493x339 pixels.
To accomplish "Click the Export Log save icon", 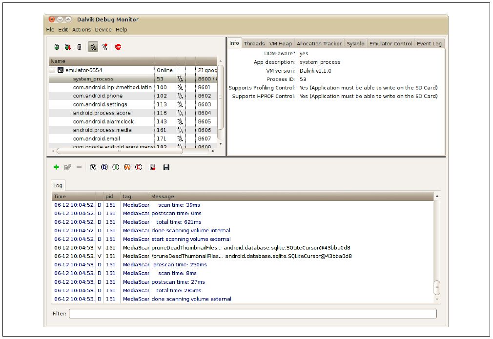I will point(166,167).
